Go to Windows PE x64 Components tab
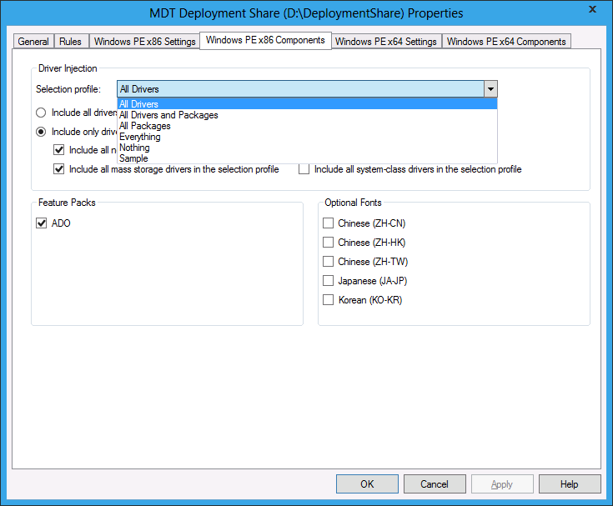This screenshot has height=506, width=613. (506, 42)
